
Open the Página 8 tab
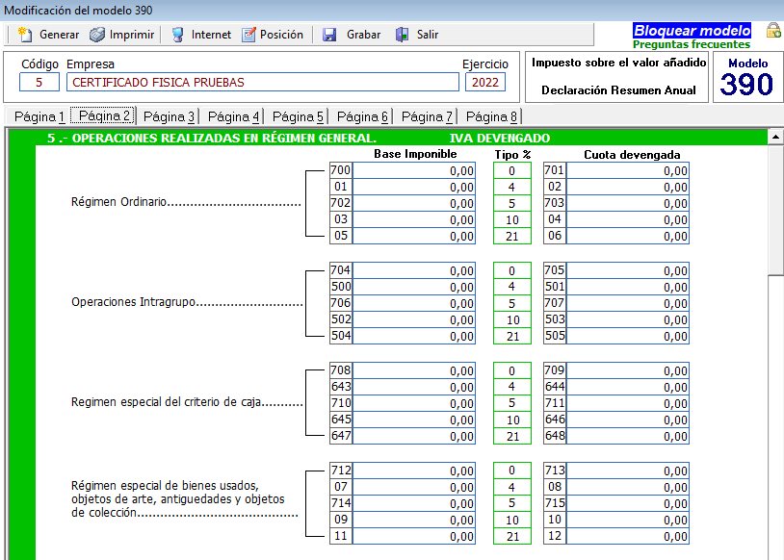[x=492, y=116]
